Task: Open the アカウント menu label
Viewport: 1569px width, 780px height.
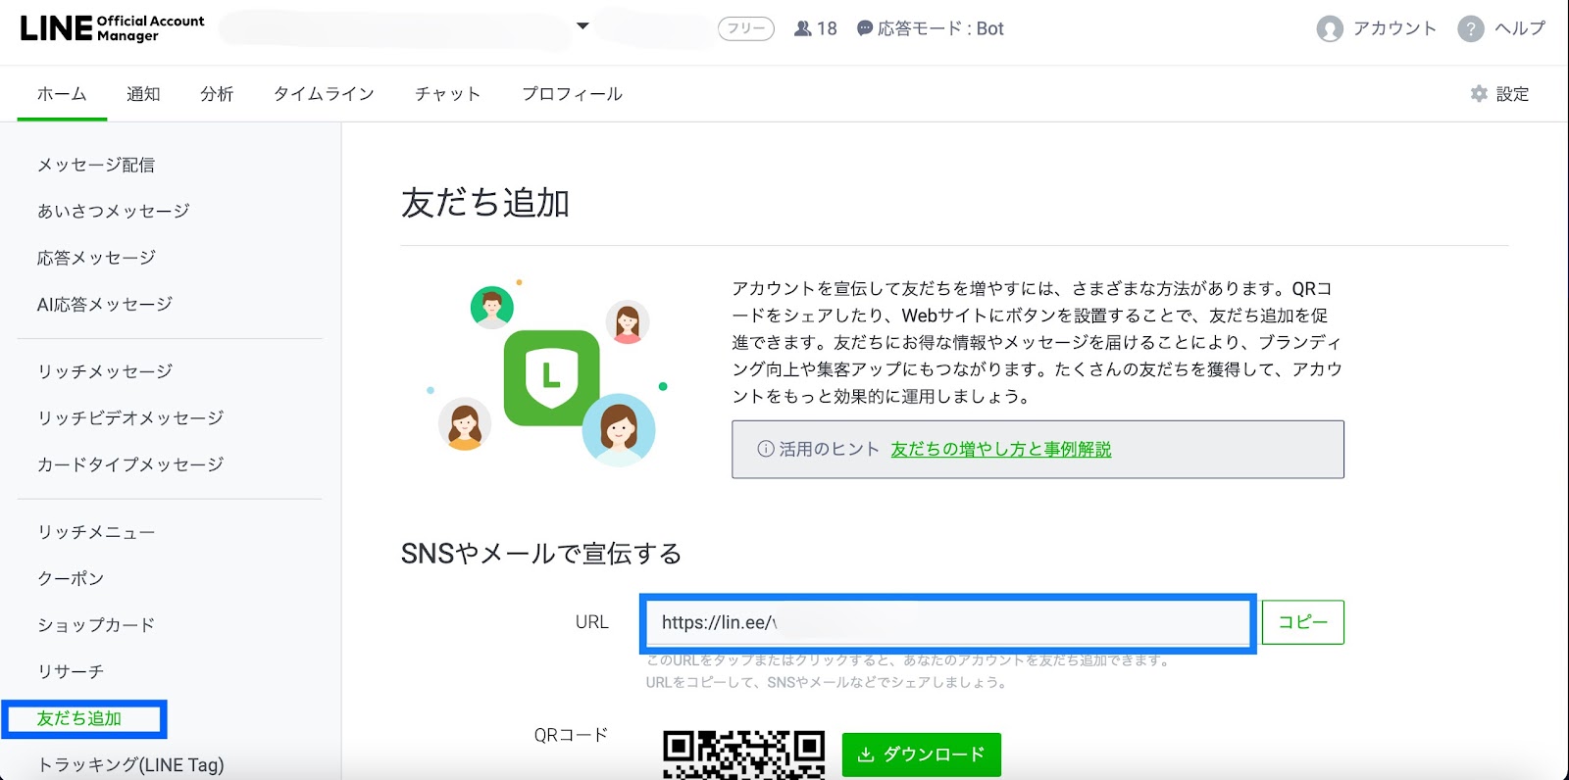Action: [x=1394, y=28]
